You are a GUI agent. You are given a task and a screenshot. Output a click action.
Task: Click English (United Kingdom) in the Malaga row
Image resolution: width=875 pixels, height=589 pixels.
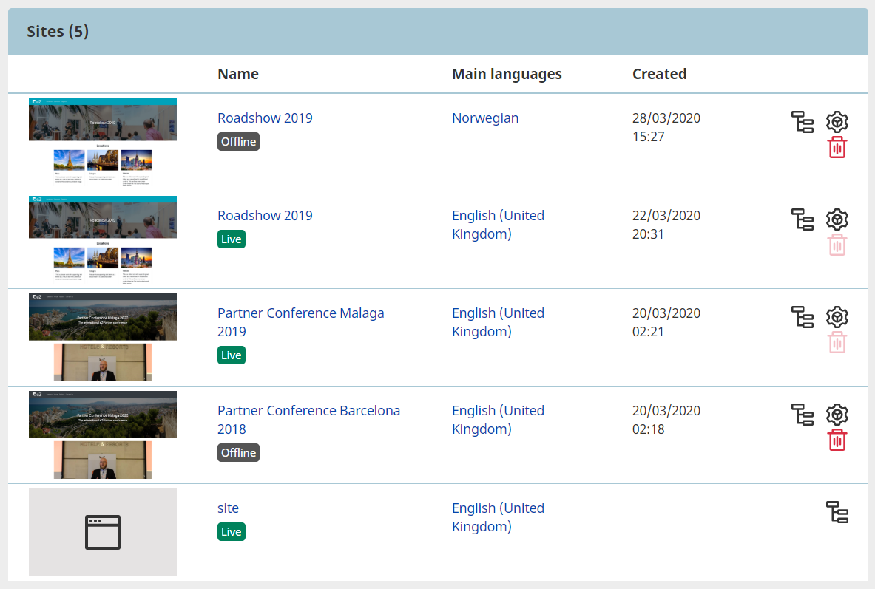coord(499,322)
